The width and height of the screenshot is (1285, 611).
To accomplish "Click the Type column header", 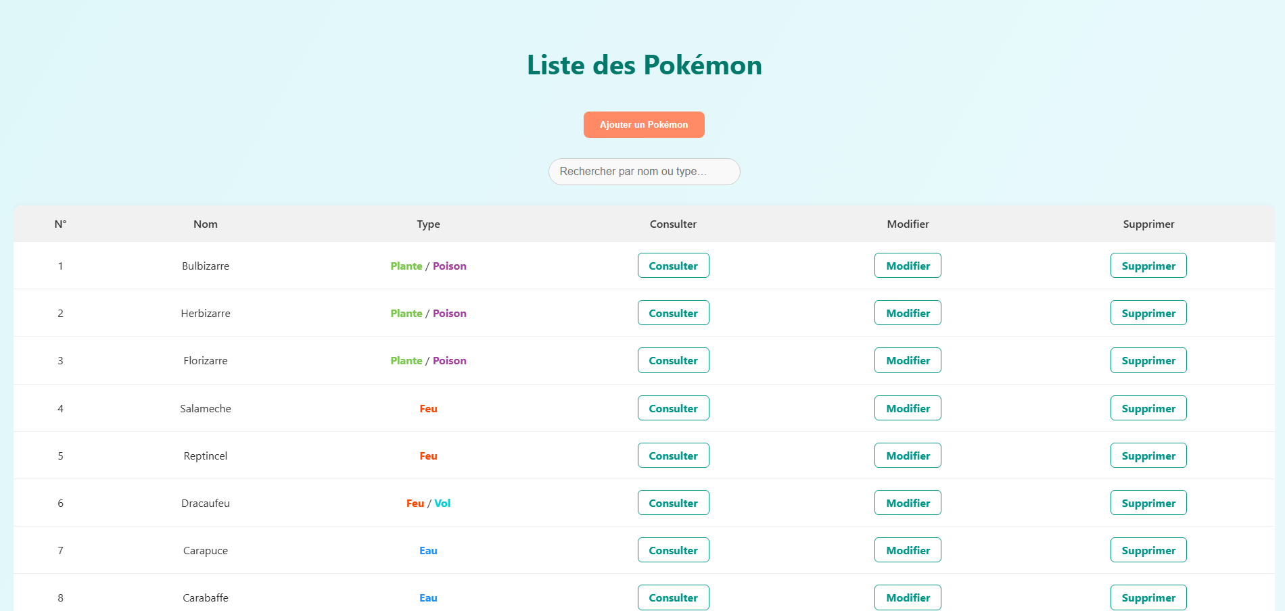I will coord(428,224).
